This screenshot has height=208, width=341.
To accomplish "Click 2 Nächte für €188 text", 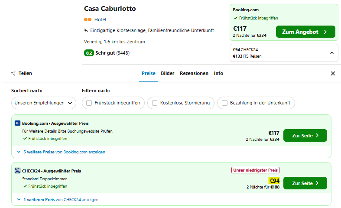I will coord(263,187).
